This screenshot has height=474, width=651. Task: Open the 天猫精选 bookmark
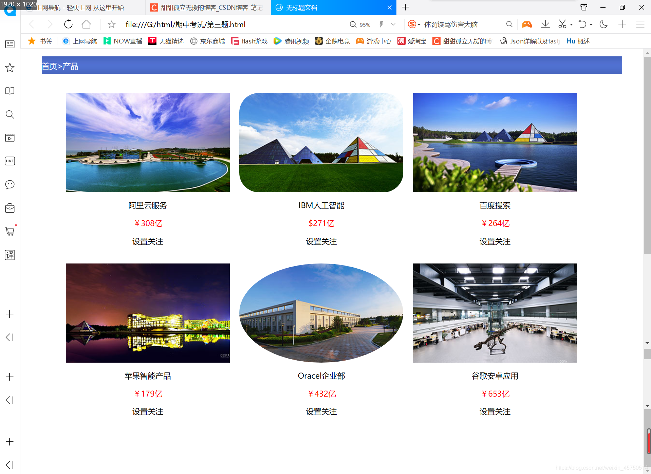point(166,41)
